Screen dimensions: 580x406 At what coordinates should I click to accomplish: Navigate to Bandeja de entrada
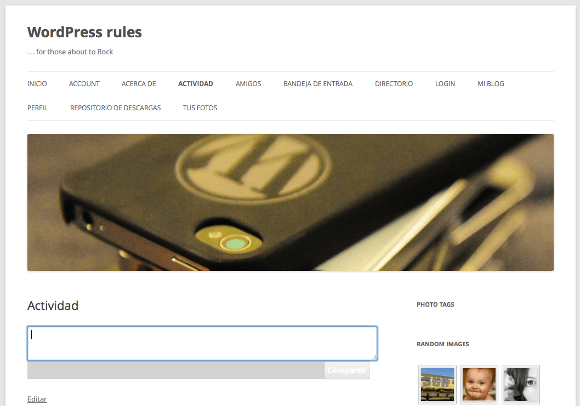click(318, 84)
